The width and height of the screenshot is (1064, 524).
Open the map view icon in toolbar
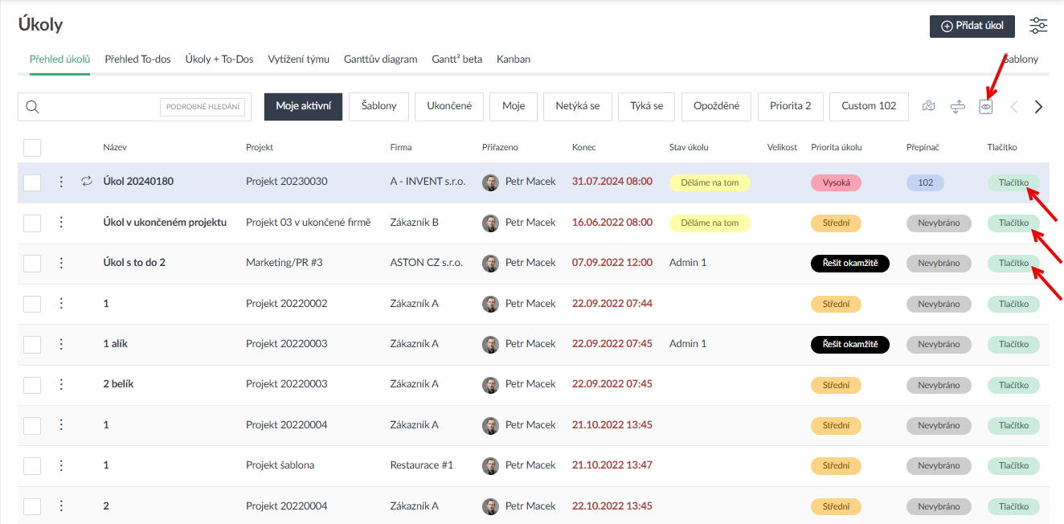(x=929, y=107)
